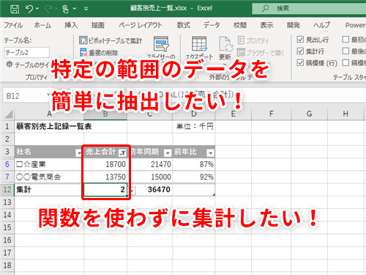Click the Save icon in the title bar
The width and height of the screenshot is (366, 275).
tap(15, 9)
